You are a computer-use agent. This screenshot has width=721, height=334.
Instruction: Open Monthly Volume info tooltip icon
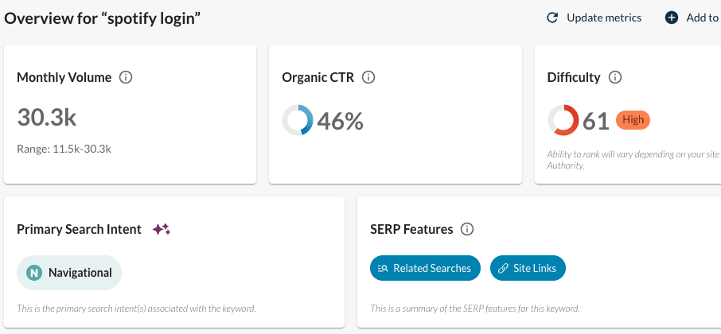tap(125, 78)
